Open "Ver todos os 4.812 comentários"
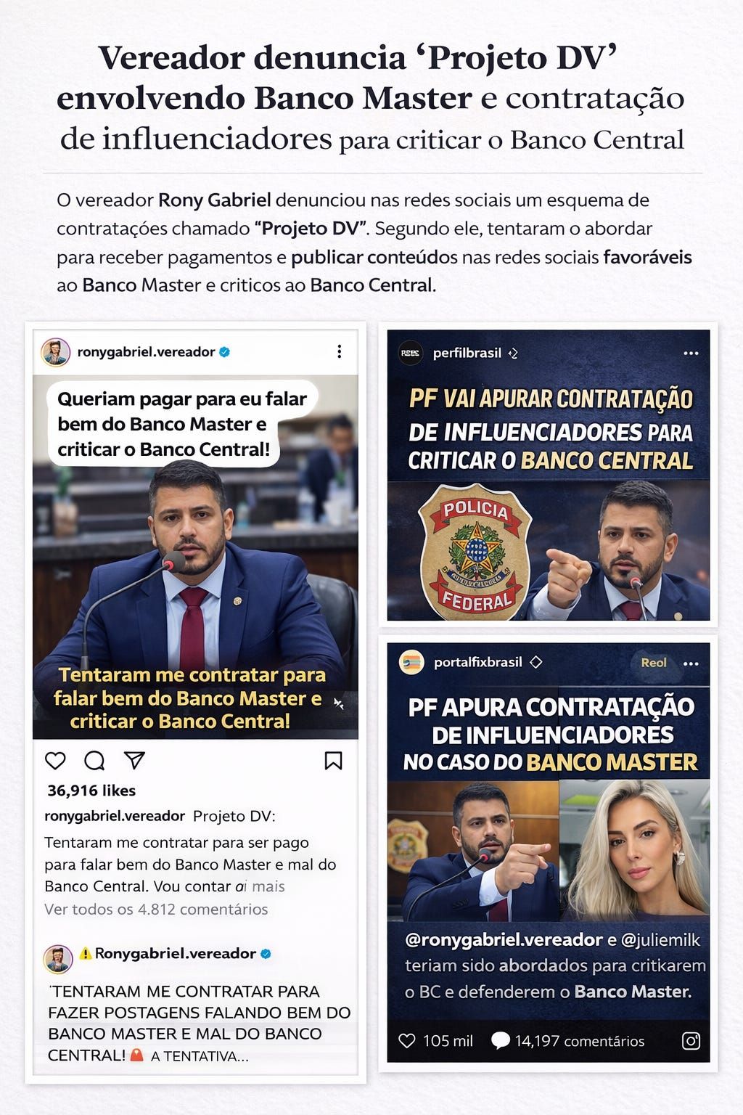743x1115 pixels. point(156,910)
